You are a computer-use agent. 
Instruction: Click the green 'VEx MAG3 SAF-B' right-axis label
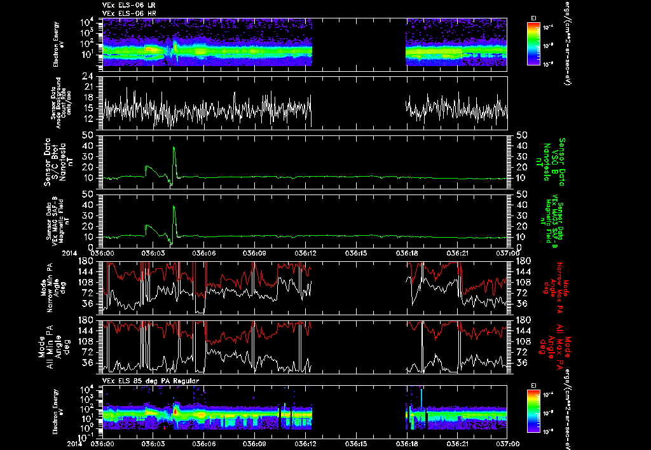click(x=552, y=221)
